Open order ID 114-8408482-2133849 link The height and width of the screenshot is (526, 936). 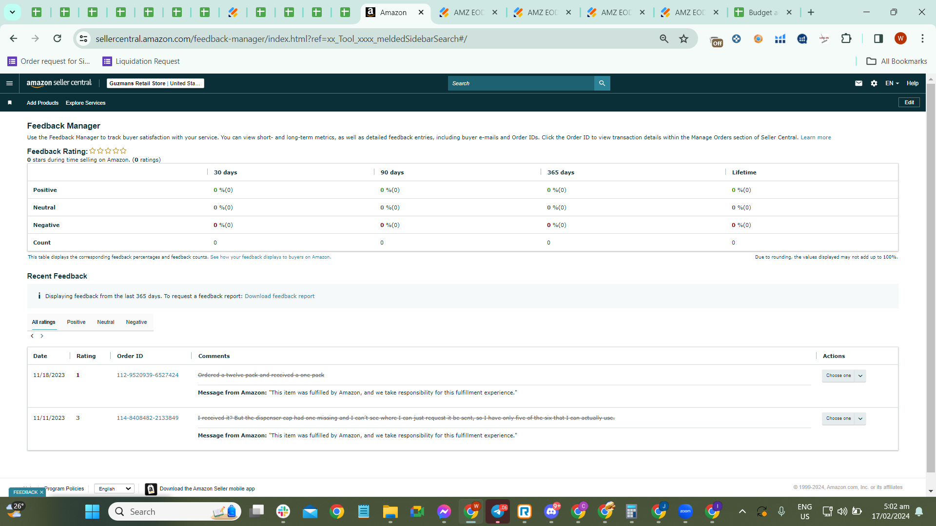tap(148, 418)
